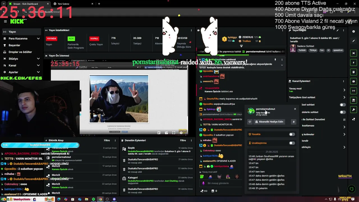Open Discord from the taskbar
Image resolution: width=359 pixels, height=202 pixels.
[x=114, y=199]
